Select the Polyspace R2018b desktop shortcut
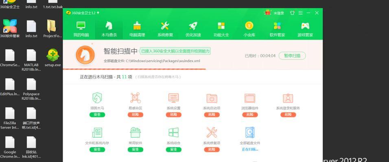The height and width of the screenshot is (162, 389). pyautogui.click(x=31, y=89)
